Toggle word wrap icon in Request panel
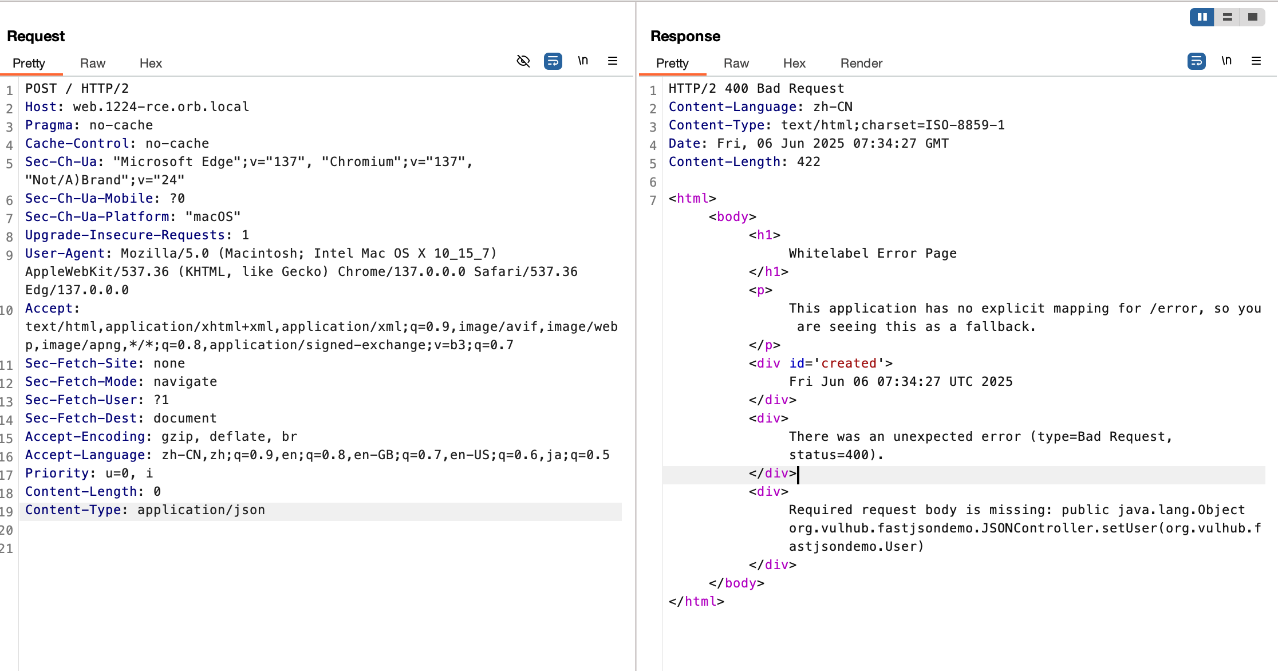This screenshot has width=1278, height=671. pyautogui.click(x=553, y=61)
